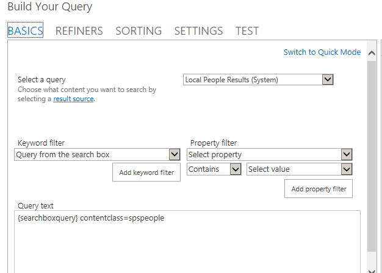Expand the Select property dropdown

pyautogui.click(x=346, y=155)
